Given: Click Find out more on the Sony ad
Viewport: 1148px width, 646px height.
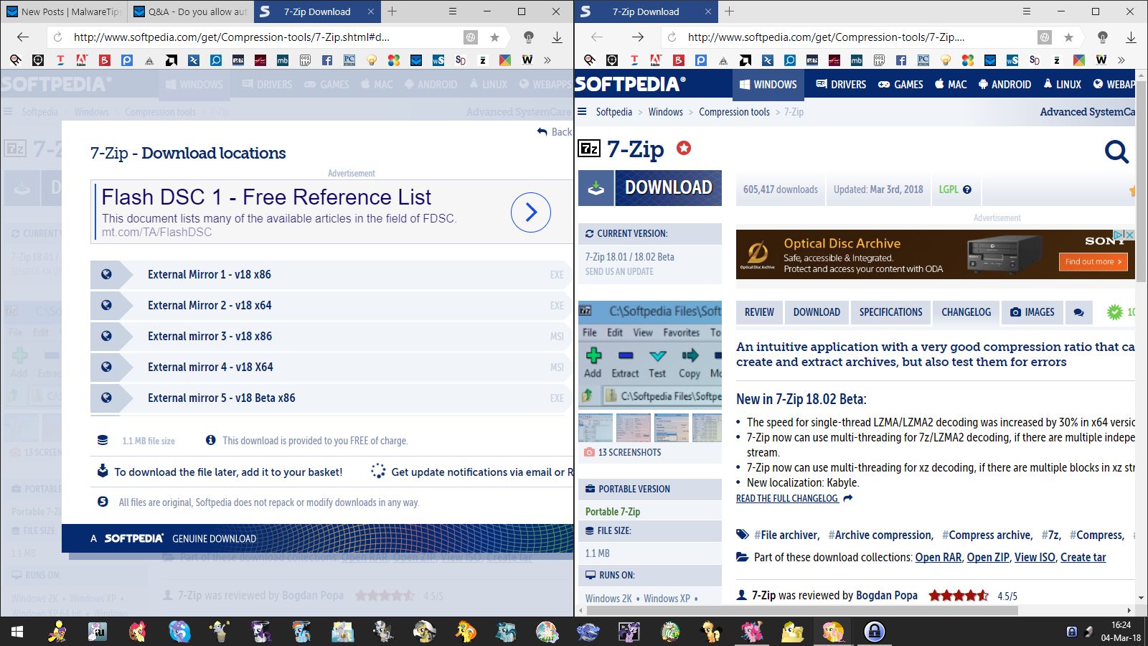Looking at the screenshot, I should coord(1093,262).
